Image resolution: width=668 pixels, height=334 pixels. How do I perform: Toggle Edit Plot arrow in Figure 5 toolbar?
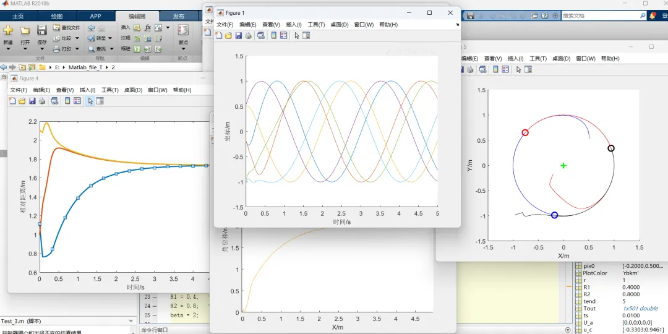tap(518, 69)
